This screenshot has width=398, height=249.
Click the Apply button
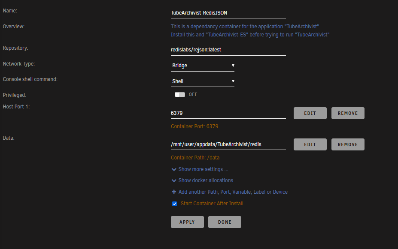pos(187,222)
